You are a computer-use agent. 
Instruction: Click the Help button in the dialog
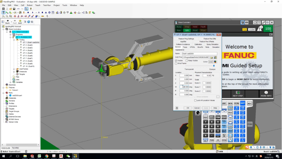pyautogui.click(x=215, y=108)
